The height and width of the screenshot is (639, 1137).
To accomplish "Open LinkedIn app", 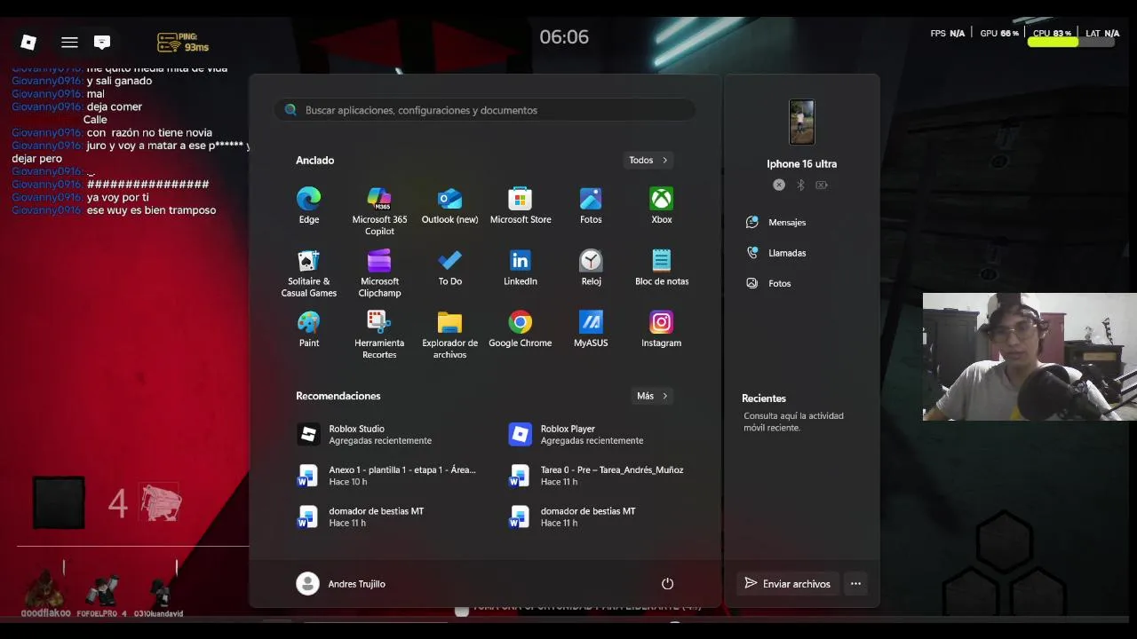I will coord(521,267).
